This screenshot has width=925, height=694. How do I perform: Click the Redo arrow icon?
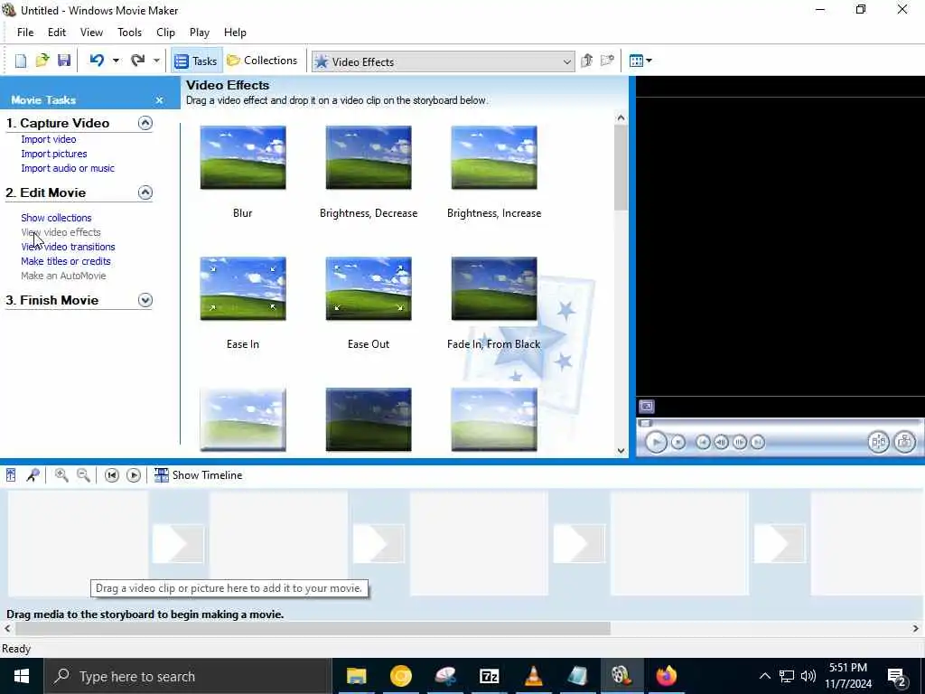[x=137, y=61]
